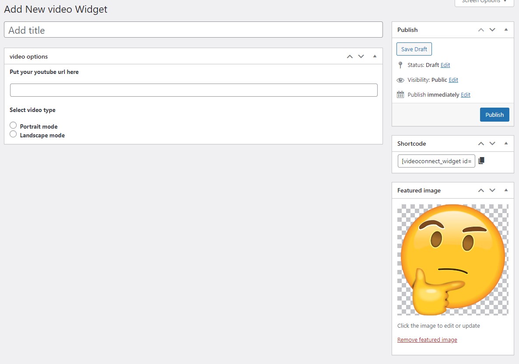Edit the Public visibility setting
The image size is (519, 364).
(x=453, y=80)
